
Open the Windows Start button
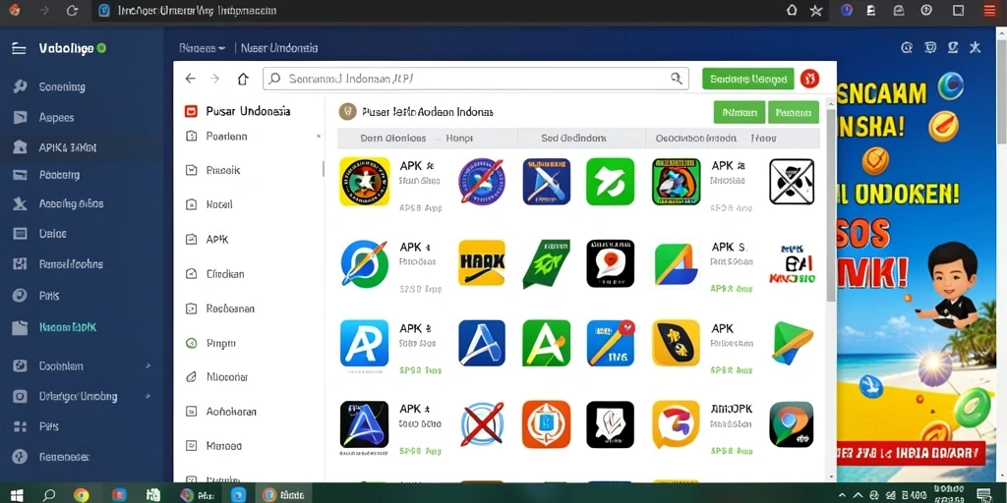17,495
